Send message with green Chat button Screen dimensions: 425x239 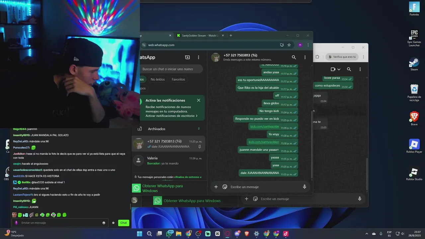124,223
